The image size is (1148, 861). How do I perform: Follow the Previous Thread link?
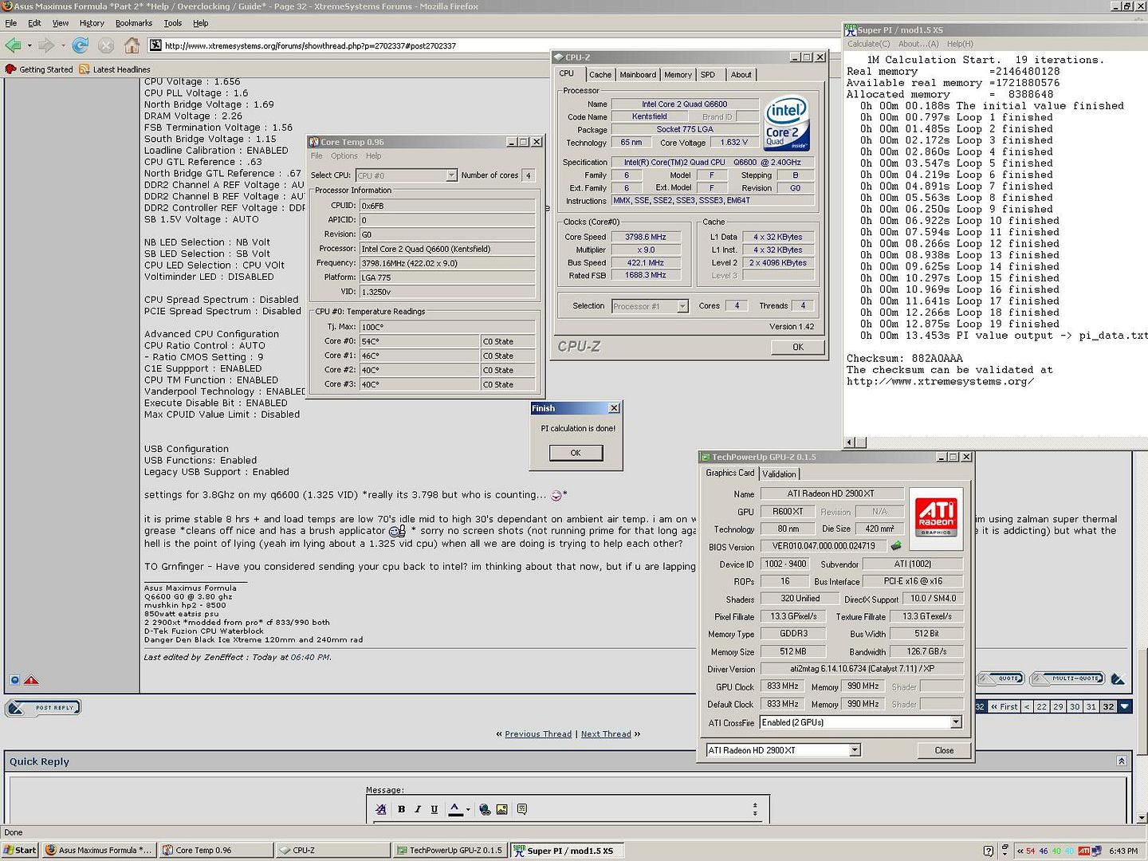[538, 734]
